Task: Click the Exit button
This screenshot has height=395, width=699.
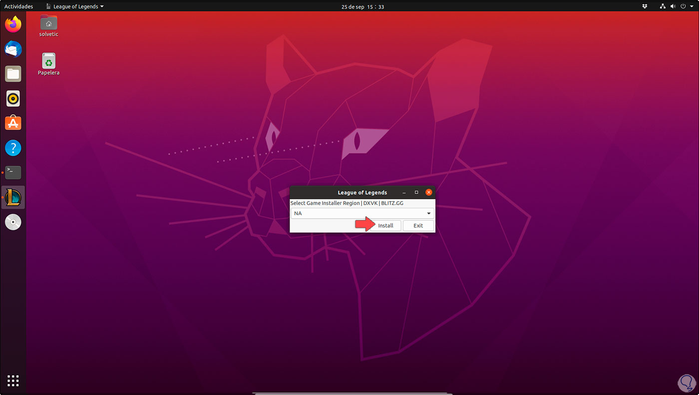Action: [x=418, y=225]
